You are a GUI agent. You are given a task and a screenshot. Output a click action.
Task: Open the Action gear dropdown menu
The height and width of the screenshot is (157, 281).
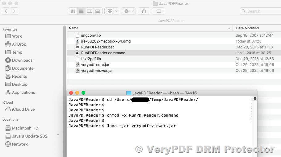pos(128,11)
